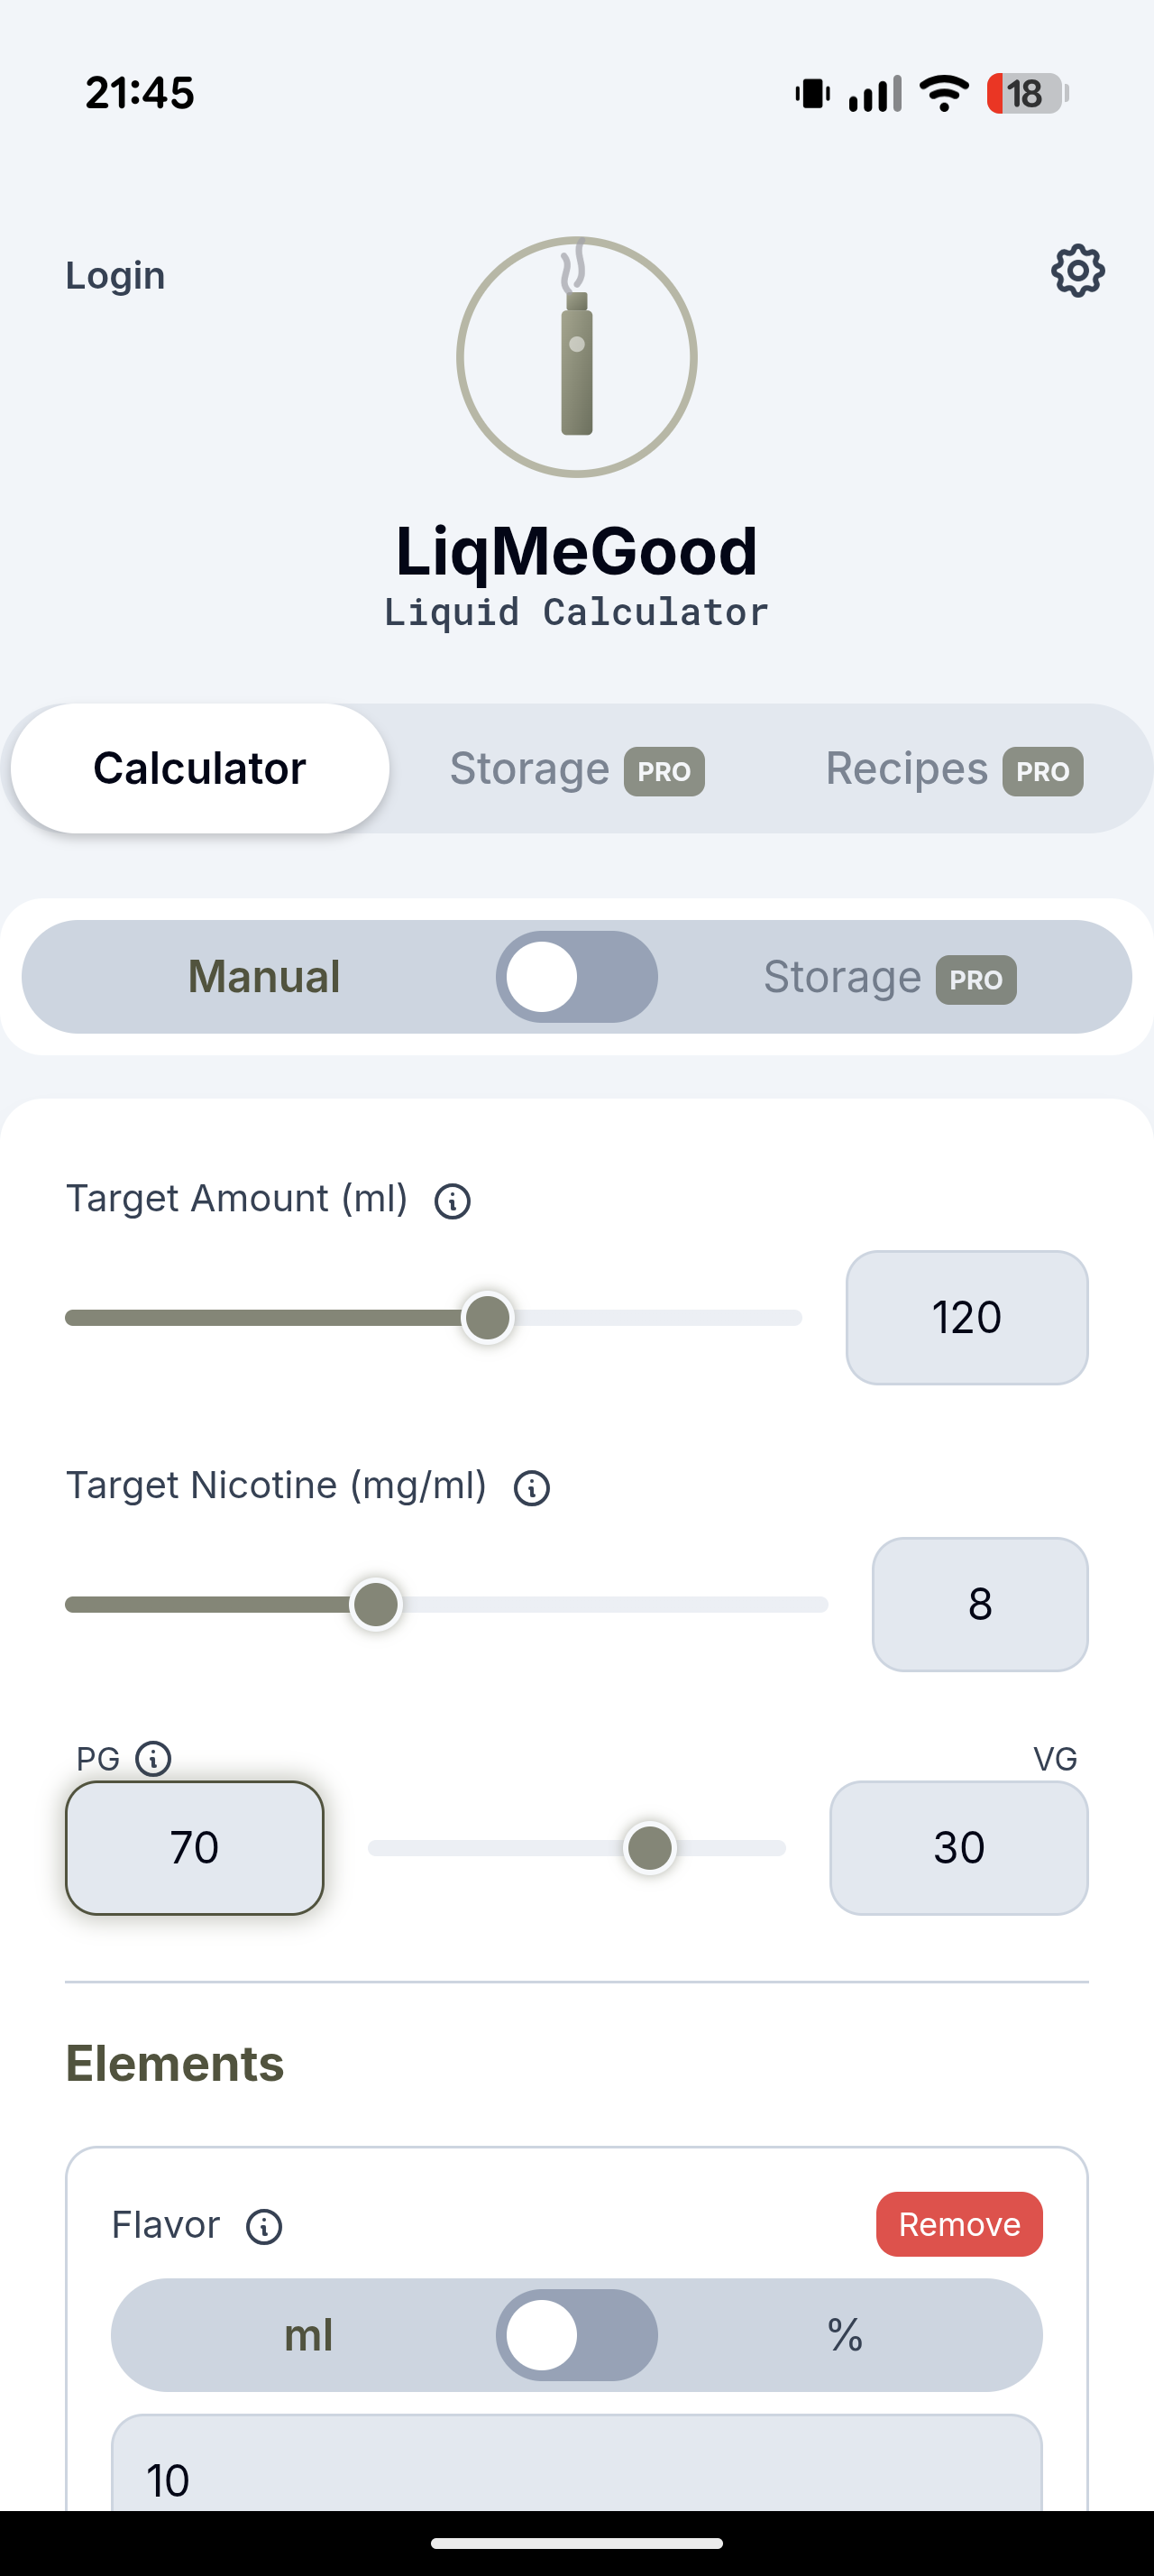Toggle Manual/Storage mode switch
Image resolution: width=1154 pixels, height=2576 pixels.
pos(576,976)
